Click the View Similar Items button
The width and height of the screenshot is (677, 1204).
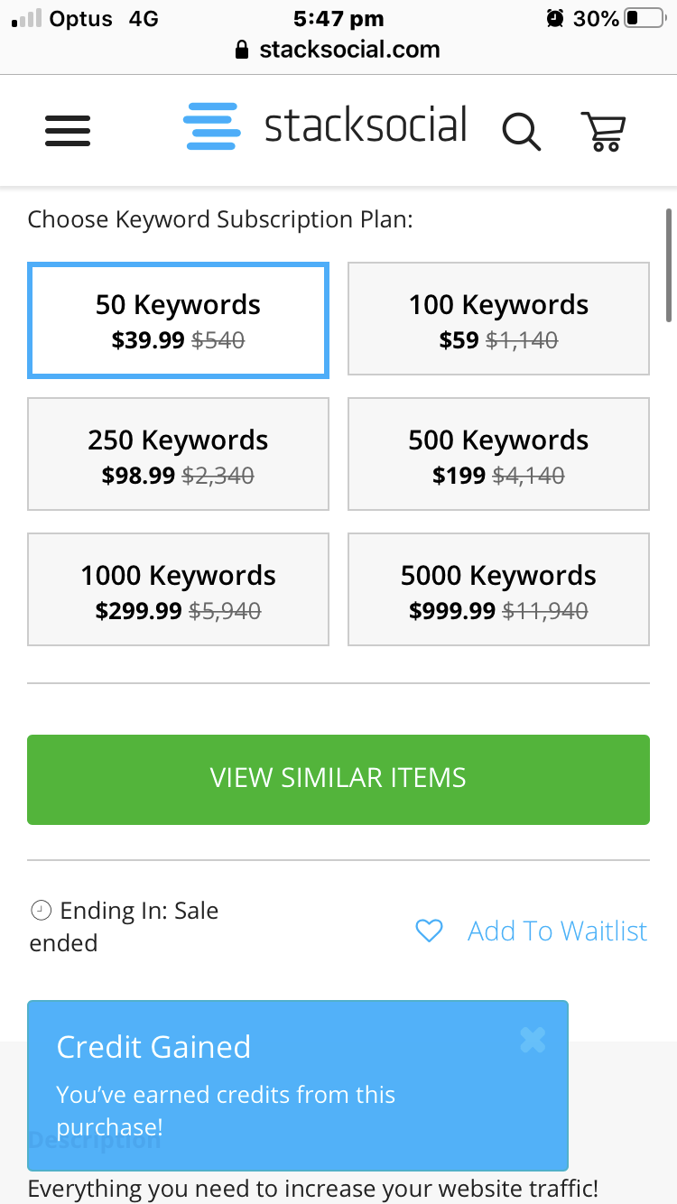(x=338, y=780)
